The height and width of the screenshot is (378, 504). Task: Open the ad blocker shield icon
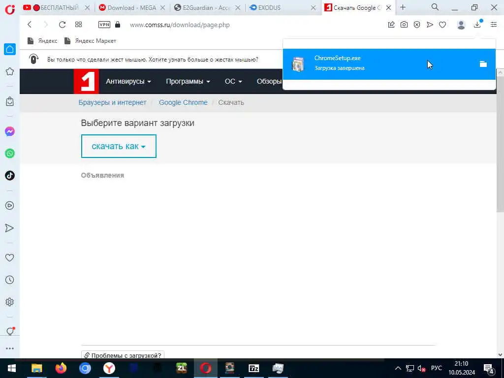[x=417, y=25]
